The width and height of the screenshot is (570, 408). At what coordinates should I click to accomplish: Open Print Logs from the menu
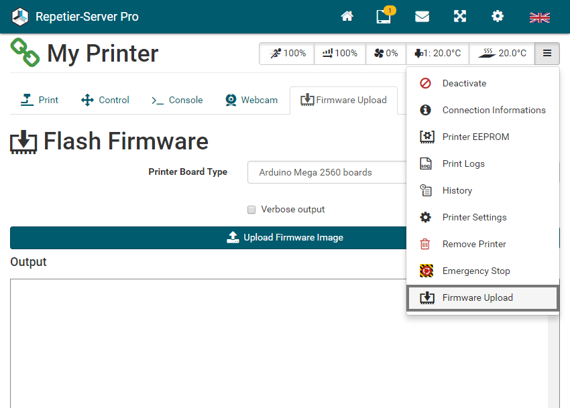(483, 164)
